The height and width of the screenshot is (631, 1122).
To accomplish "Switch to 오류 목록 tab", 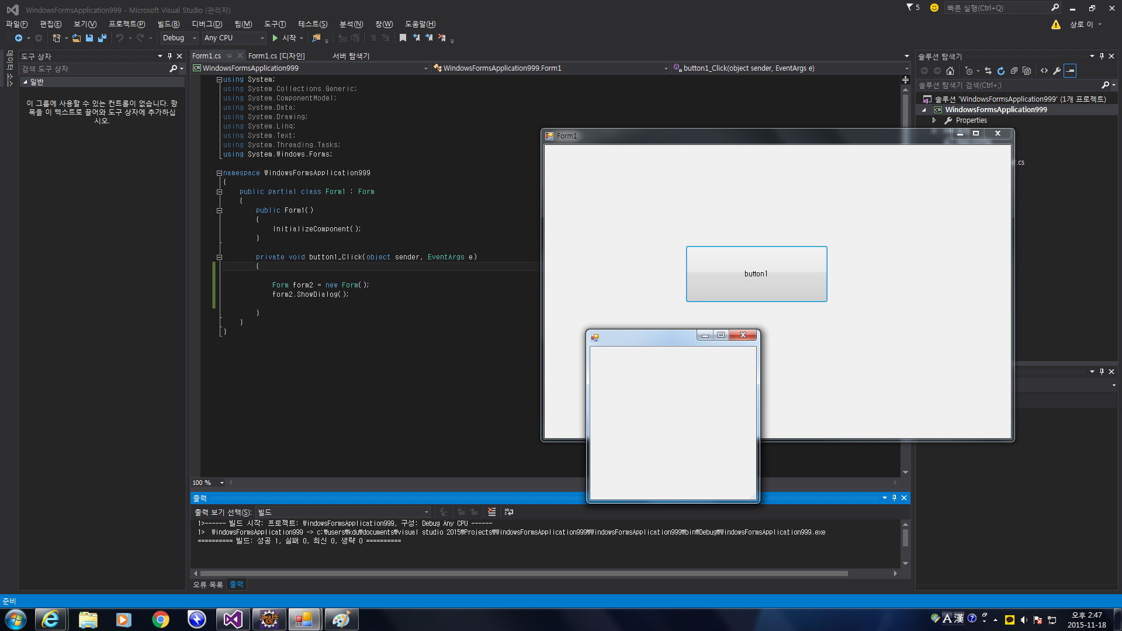I will tap(208, 584).
